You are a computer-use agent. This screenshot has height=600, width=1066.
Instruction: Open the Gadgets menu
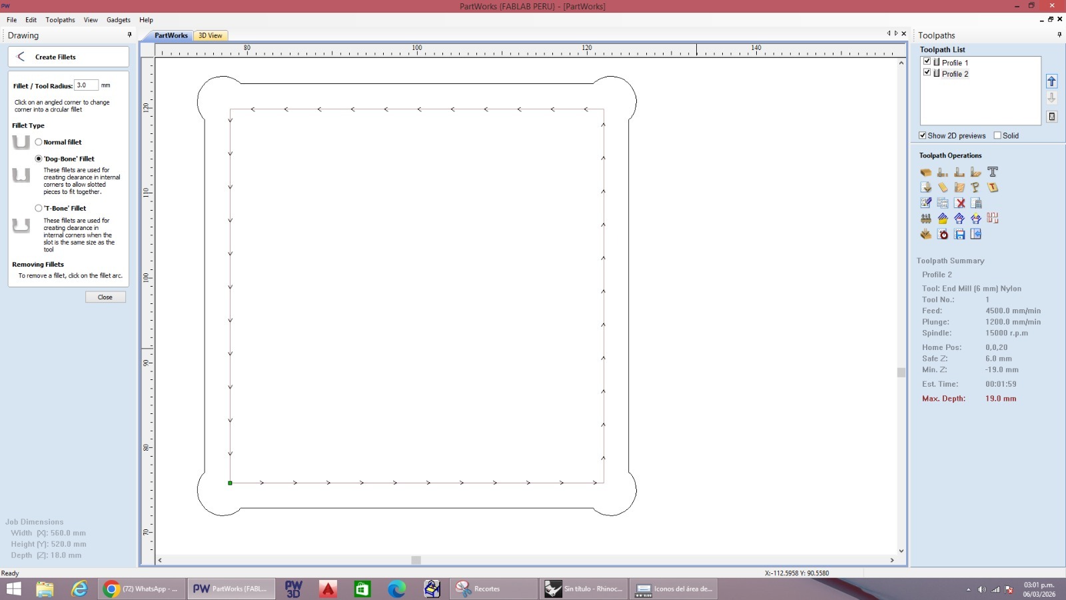[119, 20]
